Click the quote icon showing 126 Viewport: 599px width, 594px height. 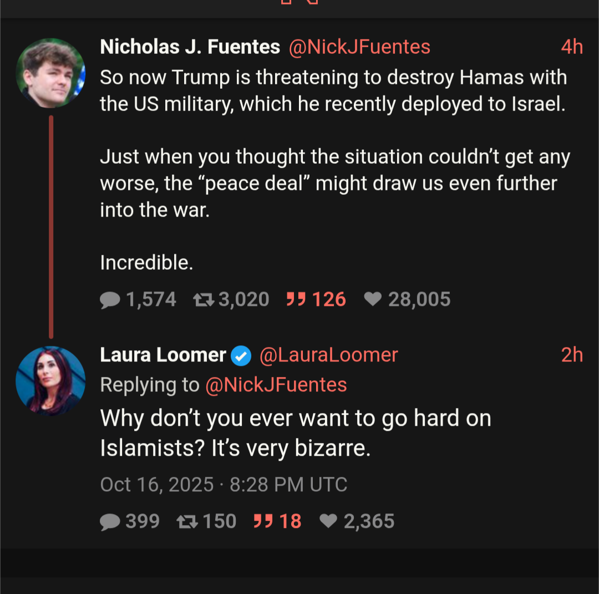pyautogui.click(x=296, y=300)
